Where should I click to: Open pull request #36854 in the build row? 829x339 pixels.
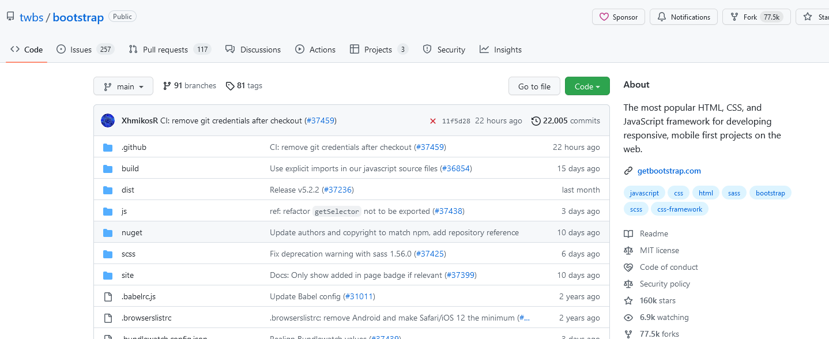click(x=456, y=168)
